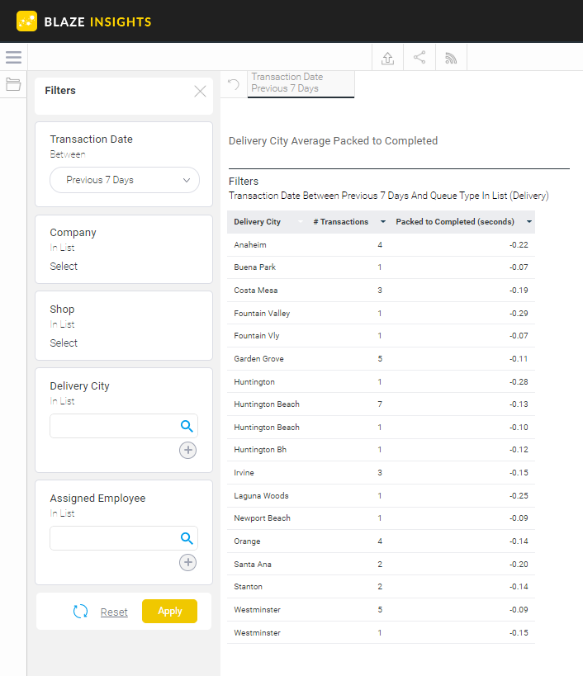Expand Packed to Completed column menu arrow
Screen dimensions: 583x676
pyautogui.click(x=529, y=221)
